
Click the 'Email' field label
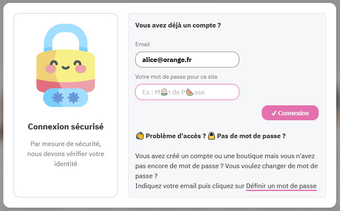click(142, 44)
